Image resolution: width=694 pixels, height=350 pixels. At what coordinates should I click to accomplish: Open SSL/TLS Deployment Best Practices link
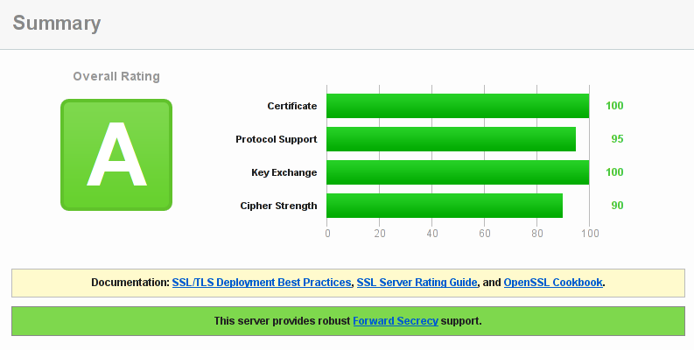tap(262, 283)
